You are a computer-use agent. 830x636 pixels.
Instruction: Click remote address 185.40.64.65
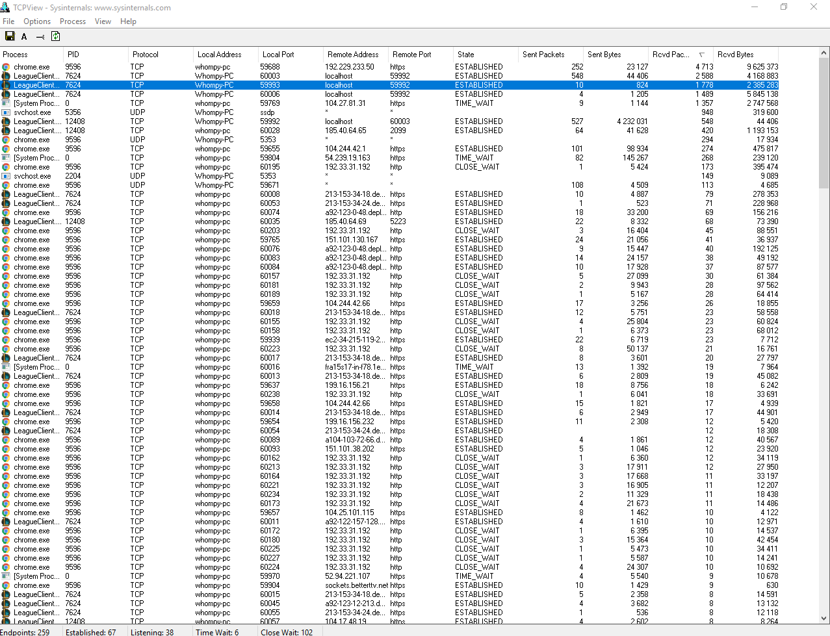tap(346, 131)
